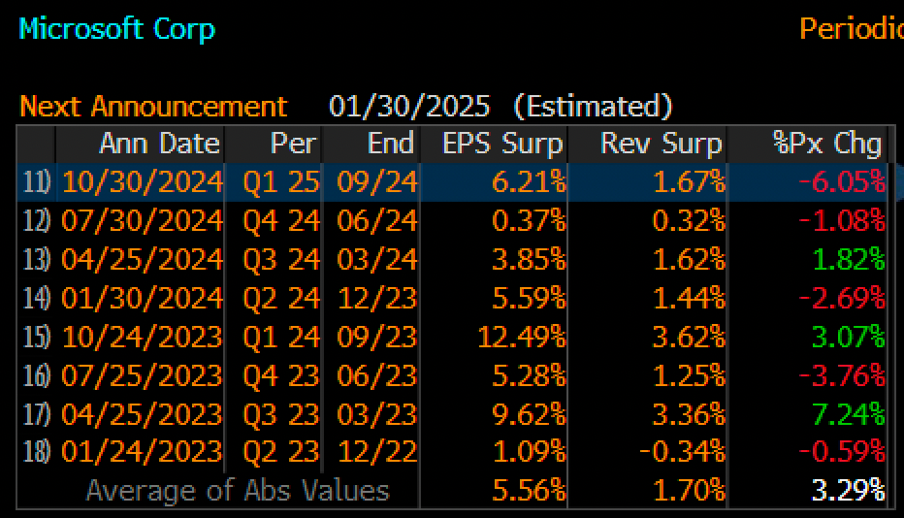Open row number 15) link
Screen dimensions: 904x518
point(36,337)
